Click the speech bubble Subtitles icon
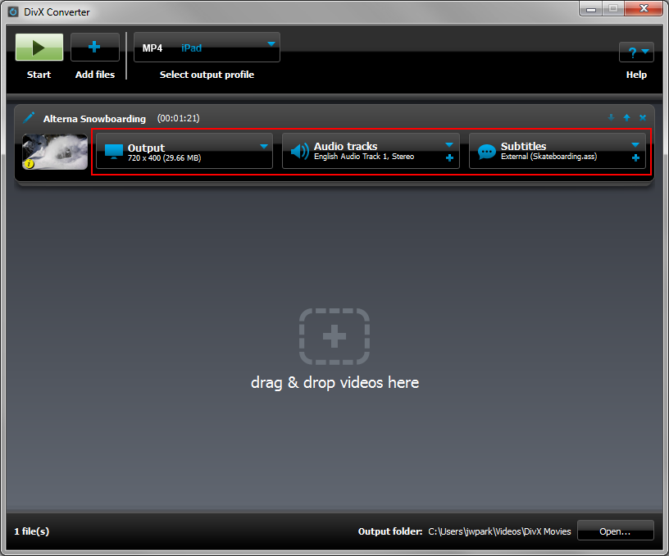Screen dimensions: 669x556 pos(486,152)
